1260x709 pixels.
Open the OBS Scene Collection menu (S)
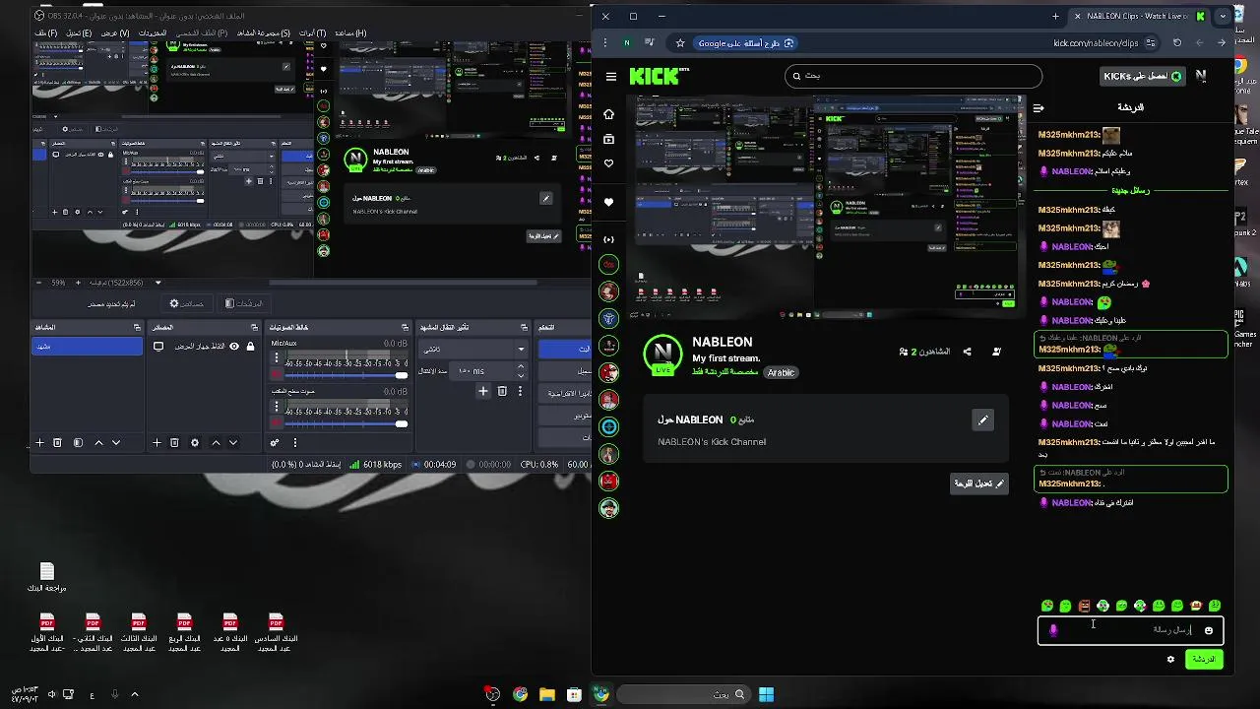263,32
